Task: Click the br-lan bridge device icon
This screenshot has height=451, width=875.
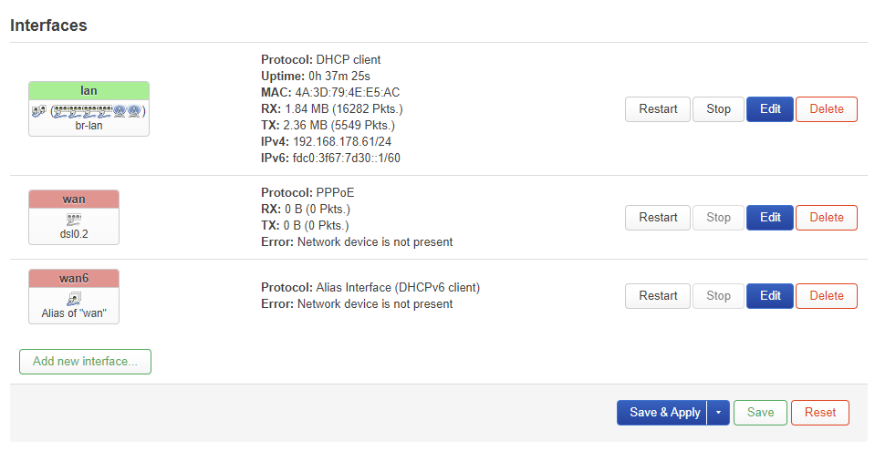Action: click(x=39, y=111)
